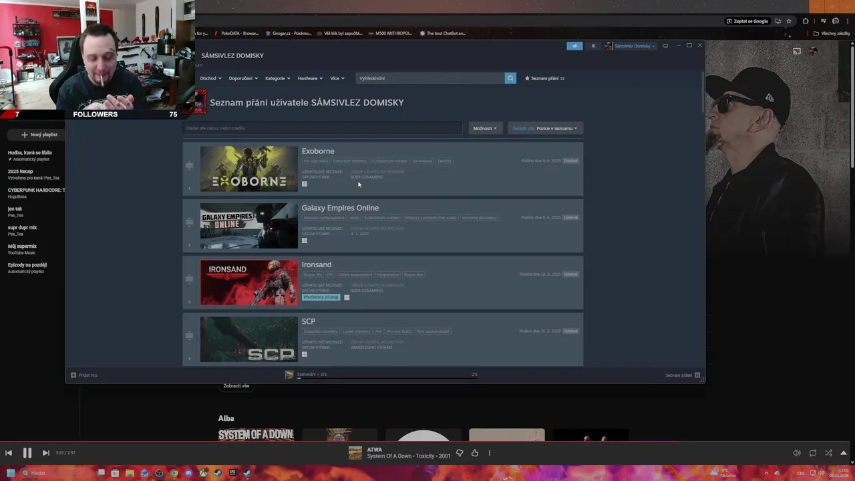Screen dimensions: 855x481
Task: Open Steam announcements megaphone icon
Action: [x=574, y=46]
